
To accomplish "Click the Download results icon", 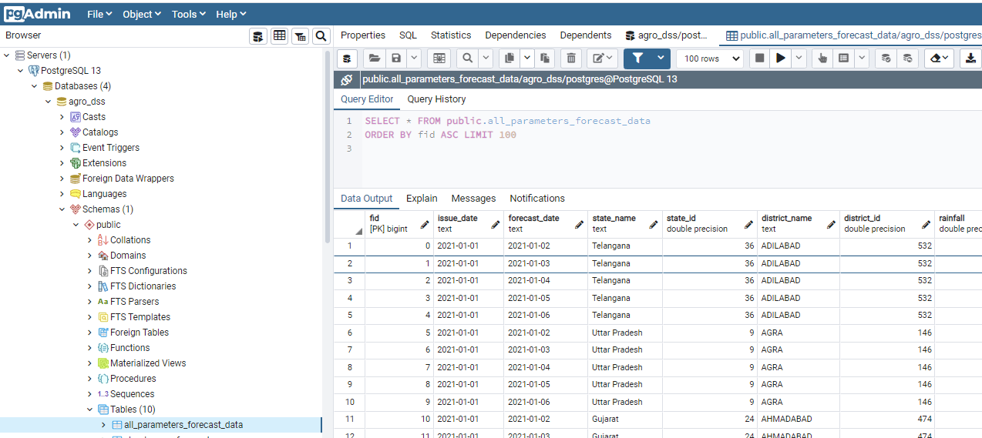I will (x=970, y=58).
